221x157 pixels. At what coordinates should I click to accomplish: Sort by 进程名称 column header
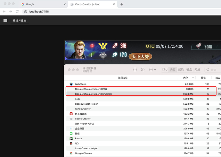pyautogui.click(x=123, y=78)
